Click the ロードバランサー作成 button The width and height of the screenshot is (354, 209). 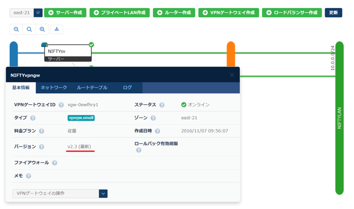tap(292, 13)
